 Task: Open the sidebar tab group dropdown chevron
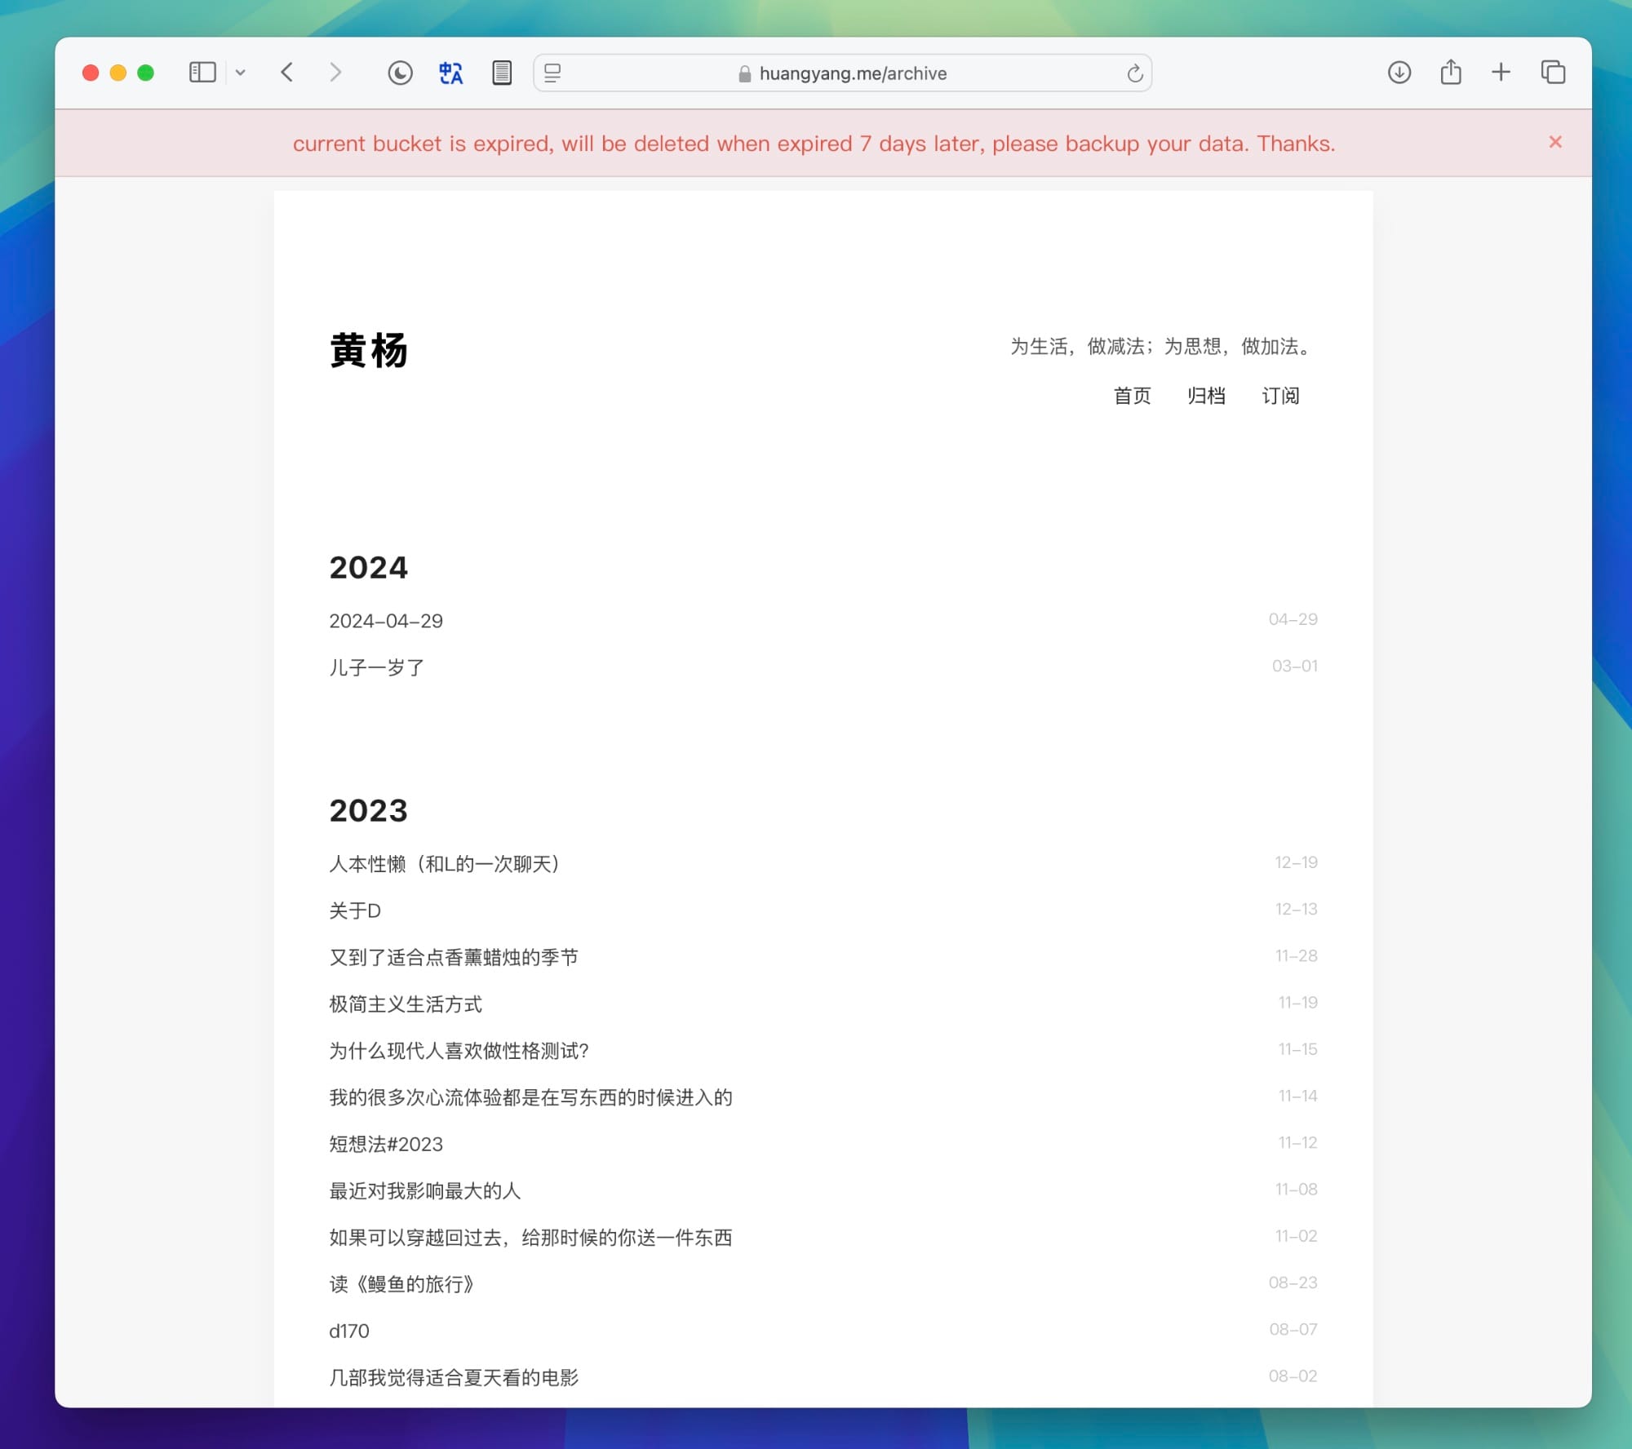[x=240, y=73]
